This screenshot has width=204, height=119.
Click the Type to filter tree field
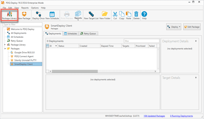(x=22, y=24)
